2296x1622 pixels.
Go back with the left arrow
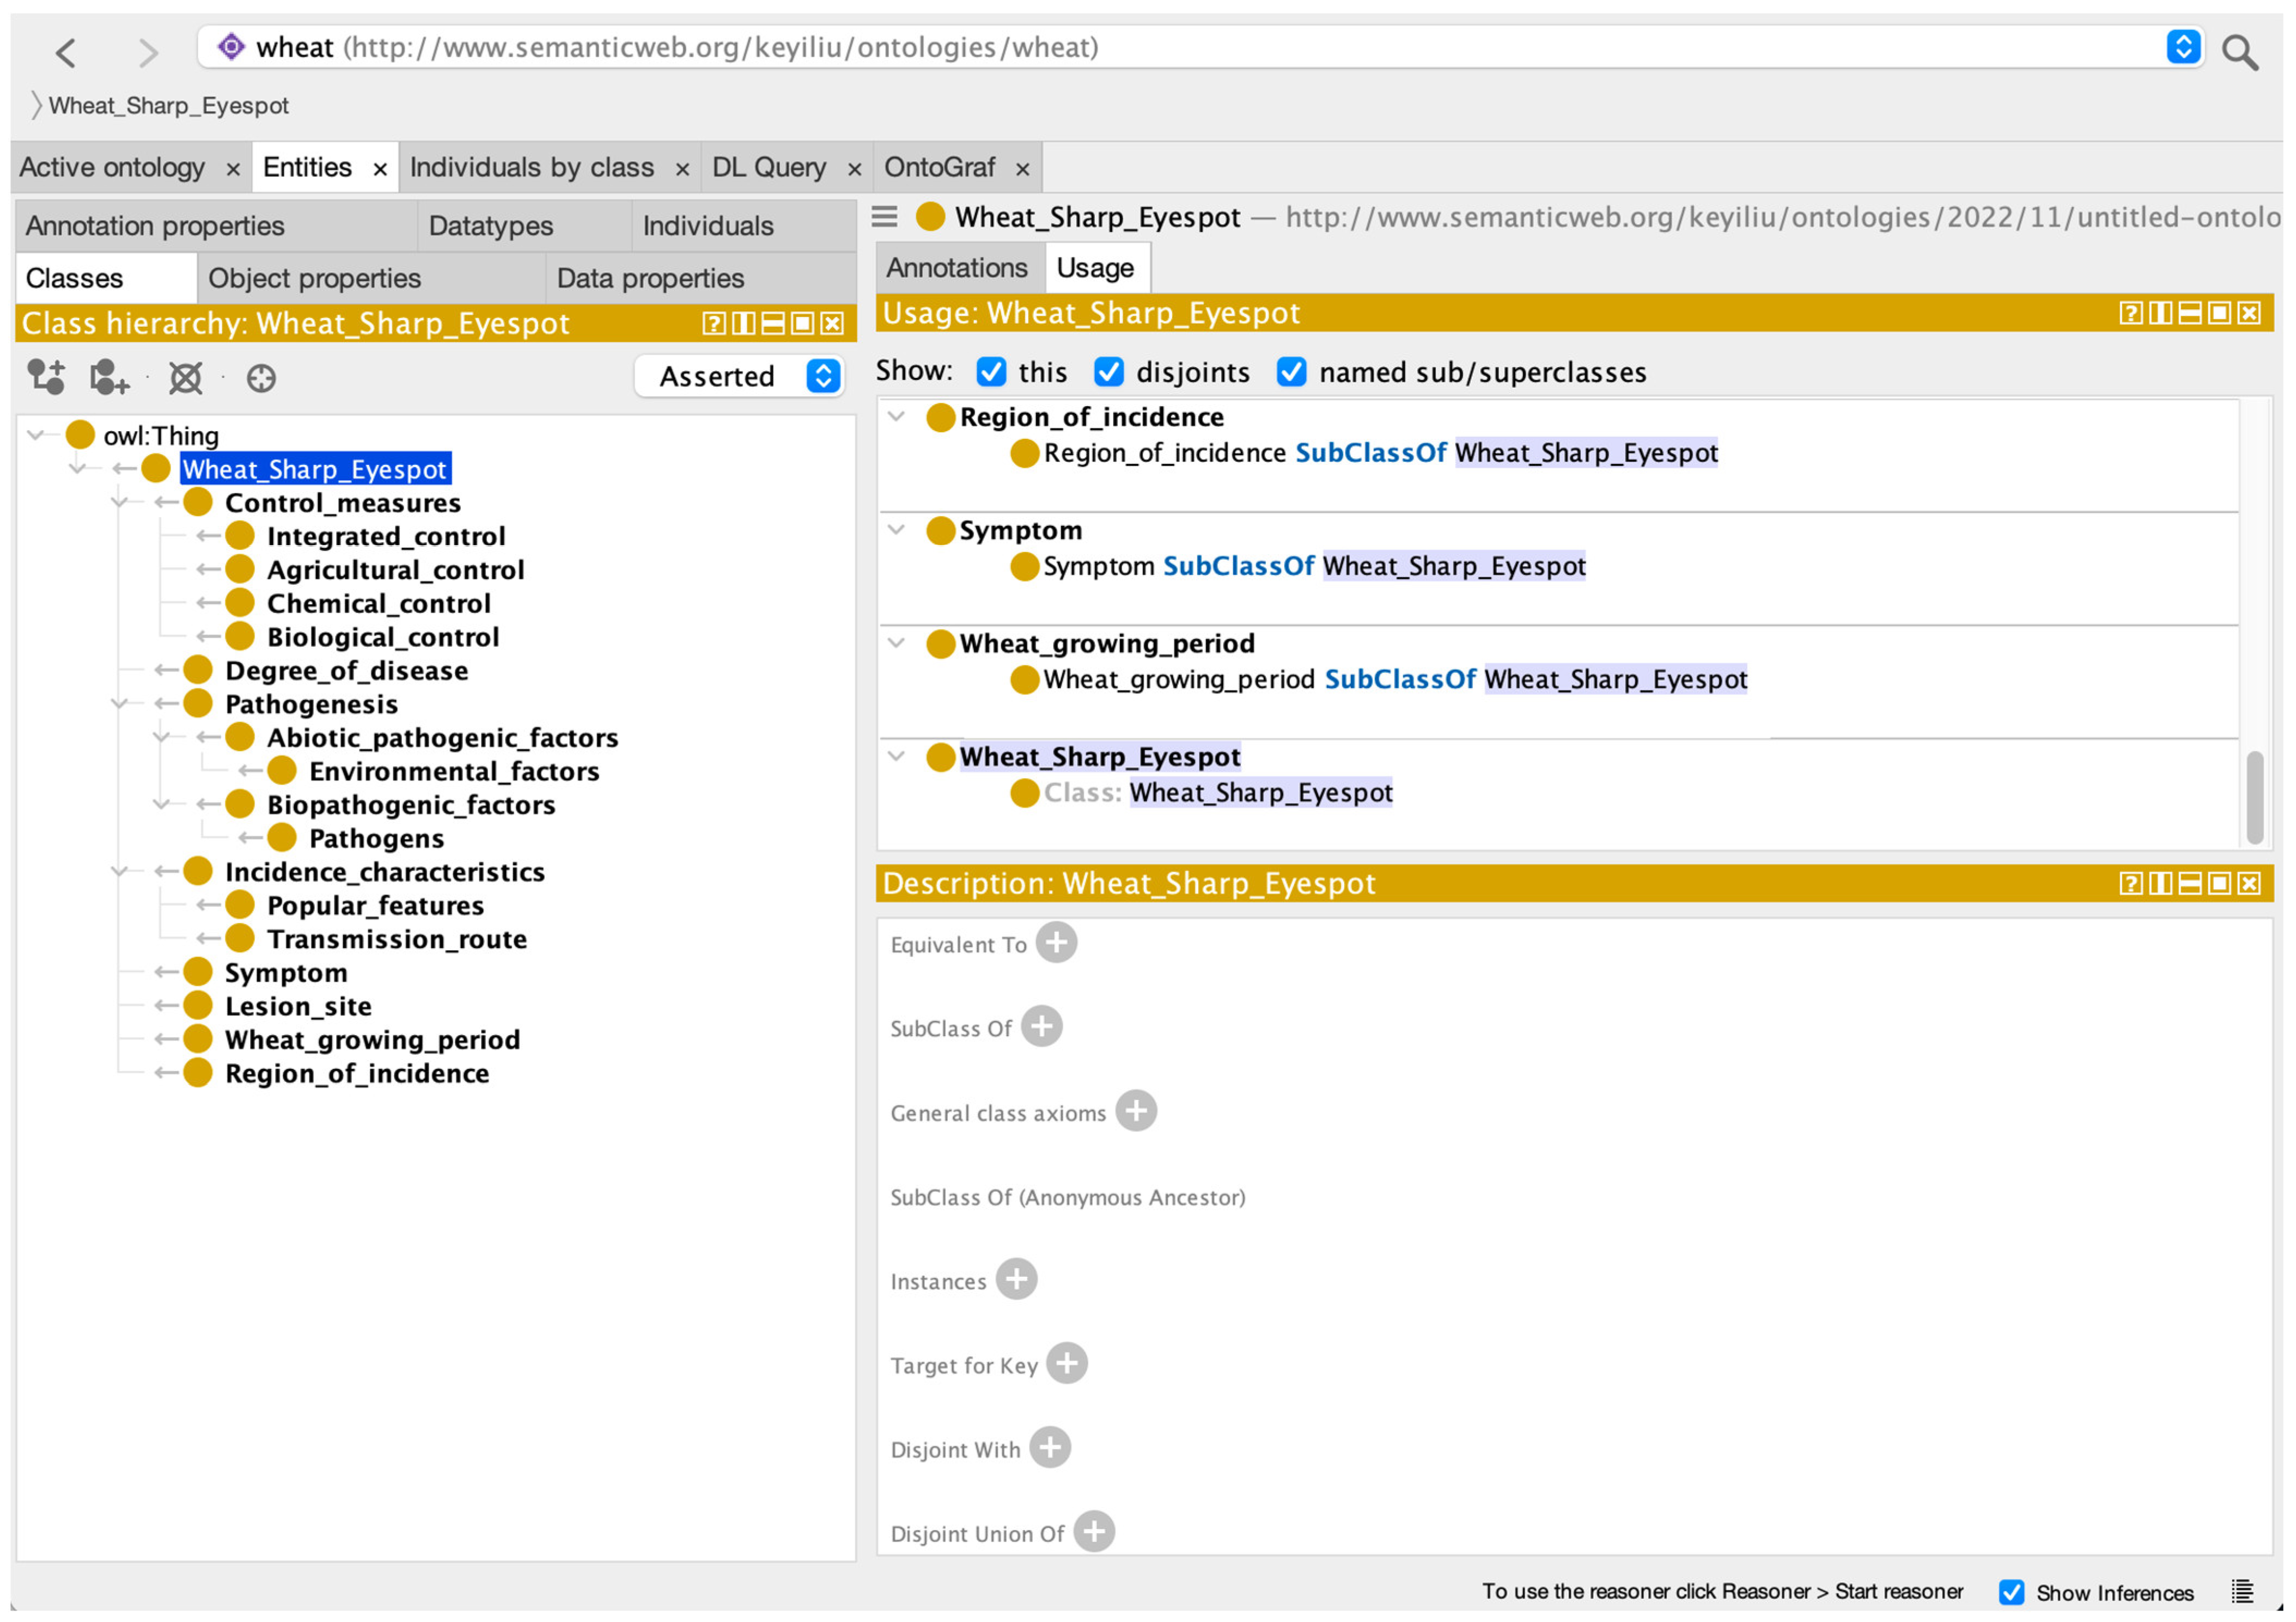pos(66,51)
